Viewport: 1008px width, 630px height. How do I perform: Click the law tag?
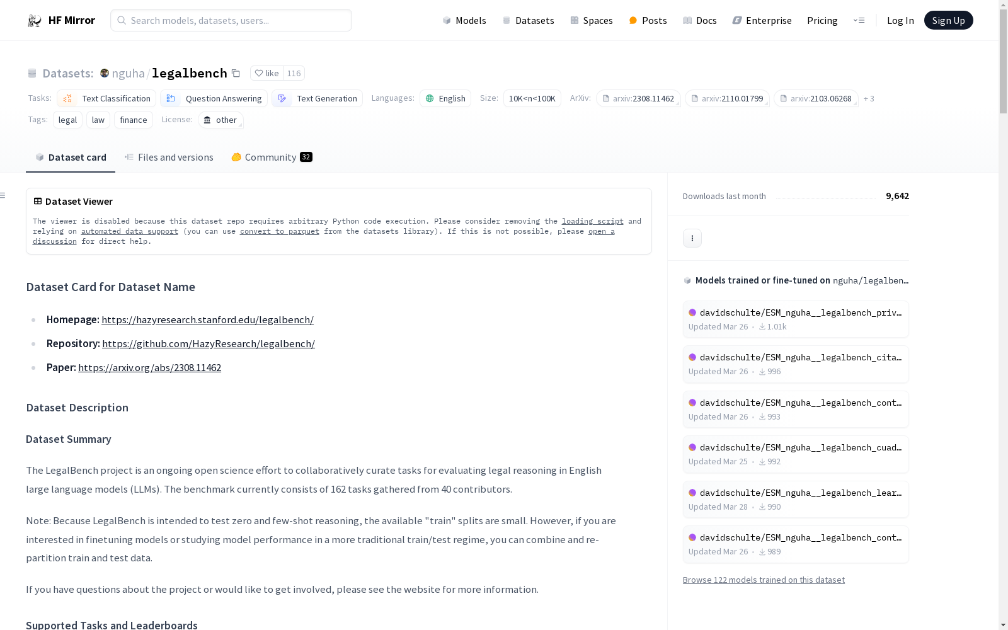[98, 120]
